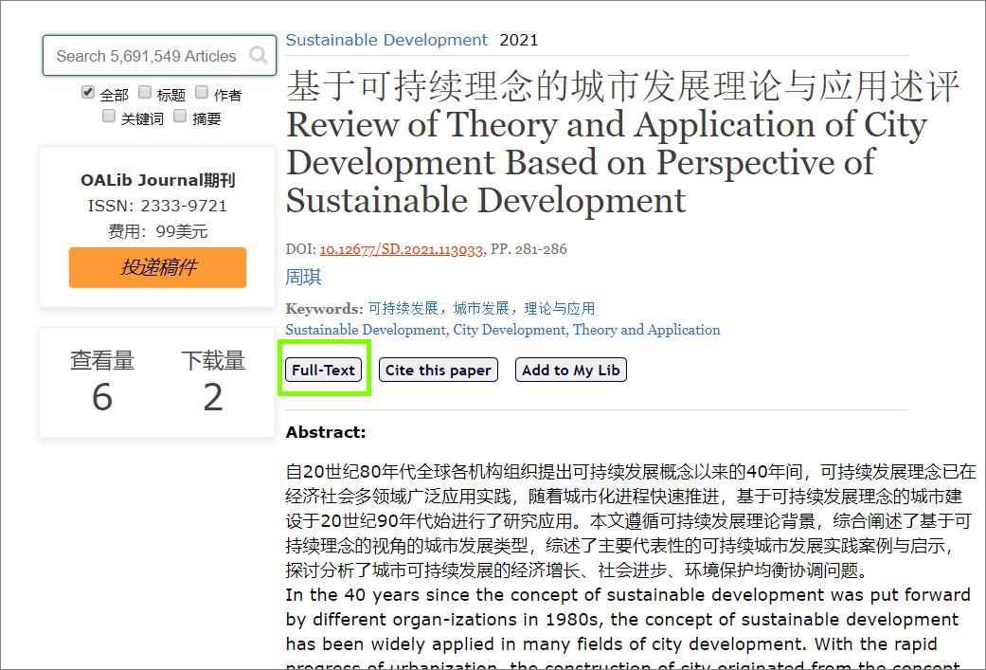Click Theory and Application keyword
This screenshot has height=670, width=986.
(646, 329)
